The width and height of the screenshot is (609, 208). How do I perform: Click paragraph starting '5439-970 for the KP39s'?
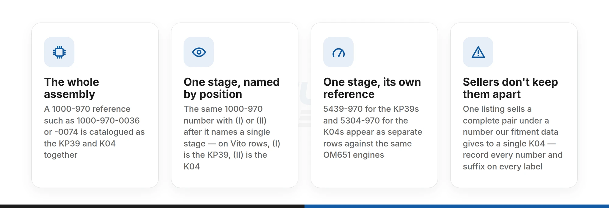point(373,132)
